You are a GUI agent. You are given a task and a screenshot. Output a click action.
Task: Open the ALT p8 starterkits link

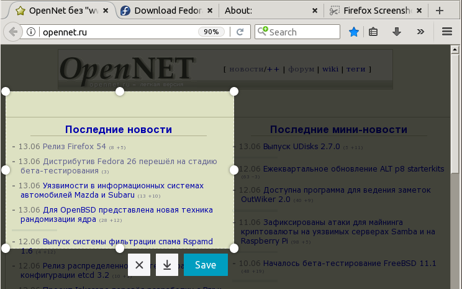point(353,169)
